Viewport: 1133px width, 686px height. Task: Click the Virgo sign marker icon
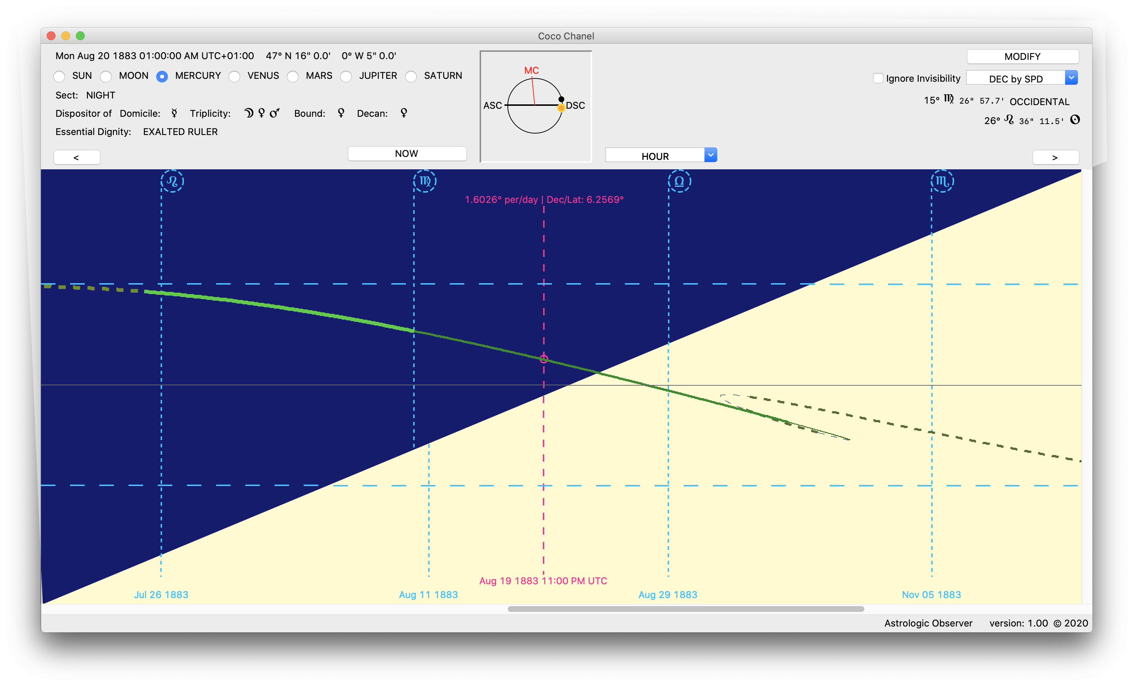coord(425,181)
